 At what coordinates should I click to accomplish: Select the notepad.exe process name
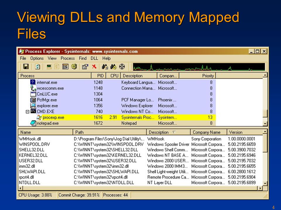48,123
